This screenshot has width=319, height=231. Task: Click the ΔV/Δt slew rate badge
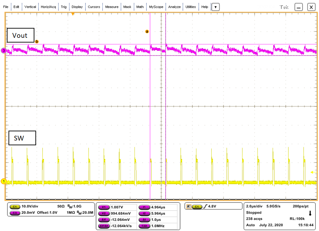(104, 226)
